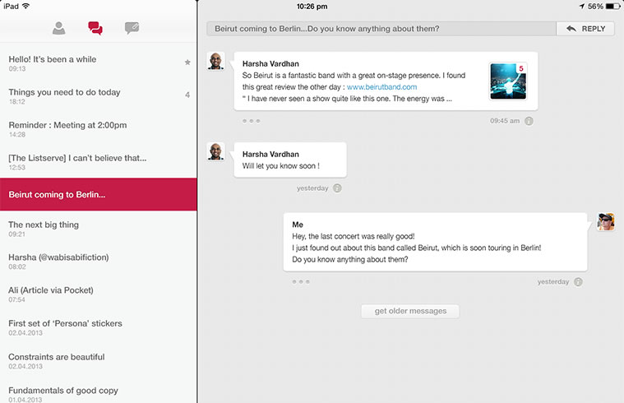Click round icon beside Me message 'yesterday' timestamp
Image resolution: width=624 pixels, height=403 pixels.
(578, 282)
